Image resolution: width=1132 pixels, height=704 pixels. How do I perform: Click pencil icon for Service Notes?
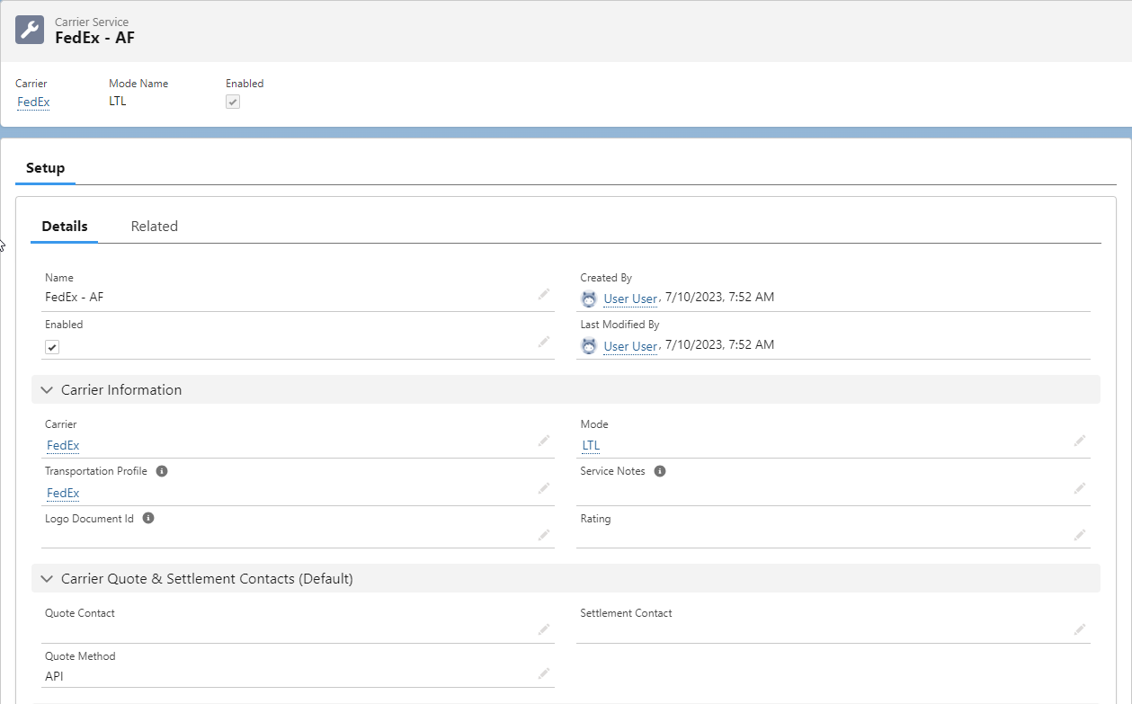click(x=1080, y=488)
